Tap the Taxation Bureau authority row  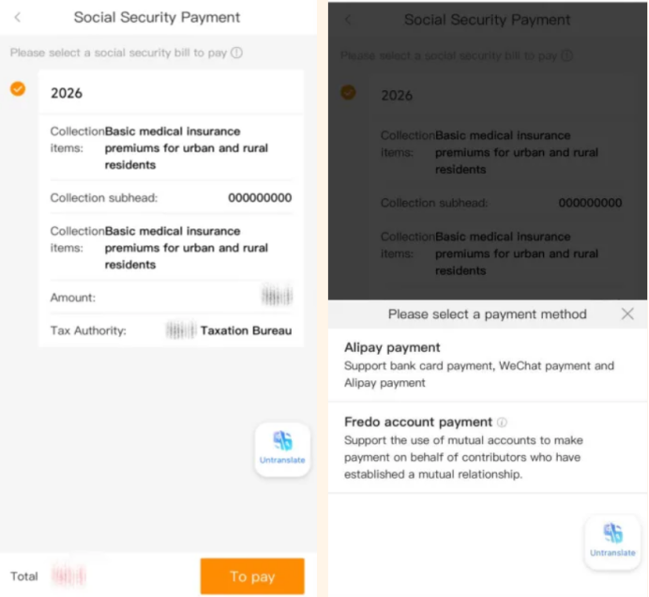228,330
